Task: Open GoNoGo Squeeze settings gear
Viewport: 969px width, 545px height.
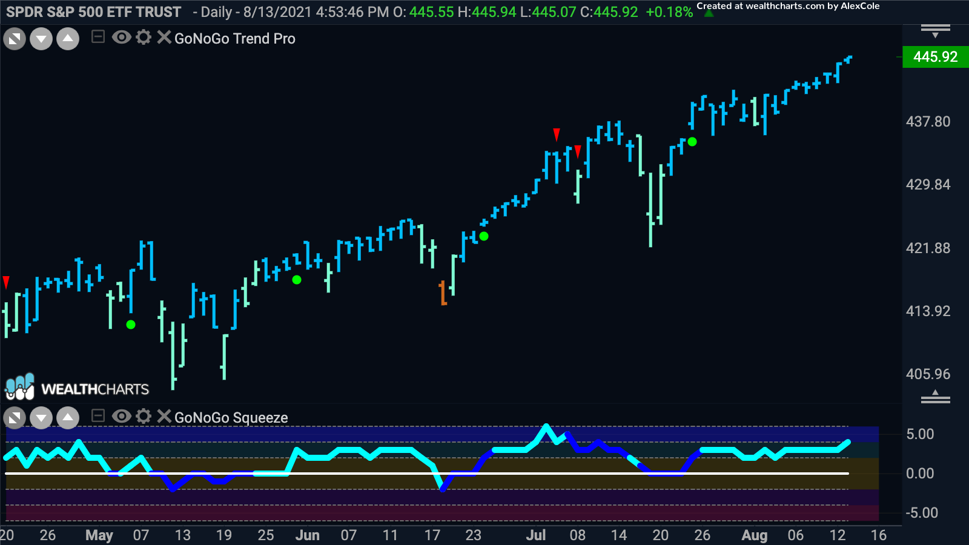Action: tap(143, 417)
